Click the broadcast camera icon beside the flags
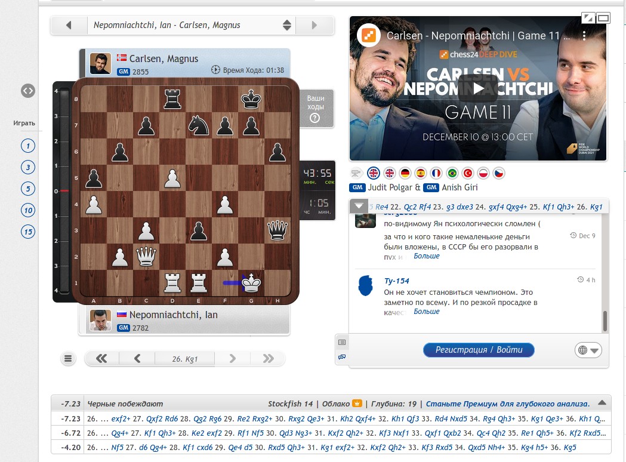The width and height of the screenshot is (626, 462). coord(355,173)
